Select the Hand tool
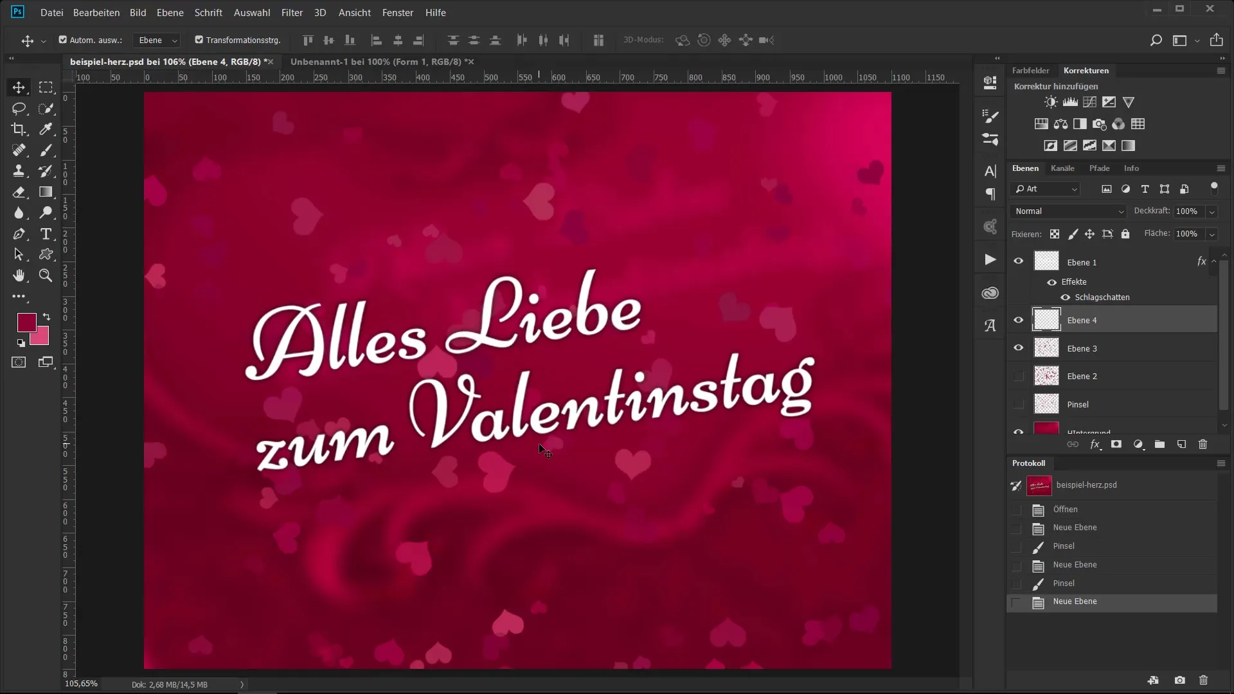This screenshot has width=1234, height=694. coord(19,276)
